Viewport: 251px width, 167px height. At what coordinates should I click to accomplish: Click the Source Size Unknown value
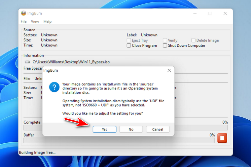click(x=49, y=40)
